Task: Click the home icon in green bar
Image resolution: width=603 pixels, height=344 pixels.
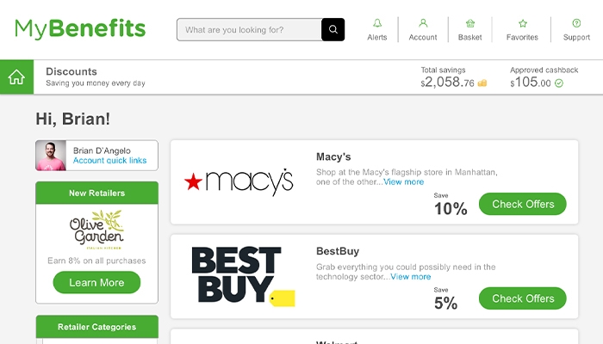Action: coord(16,77)
